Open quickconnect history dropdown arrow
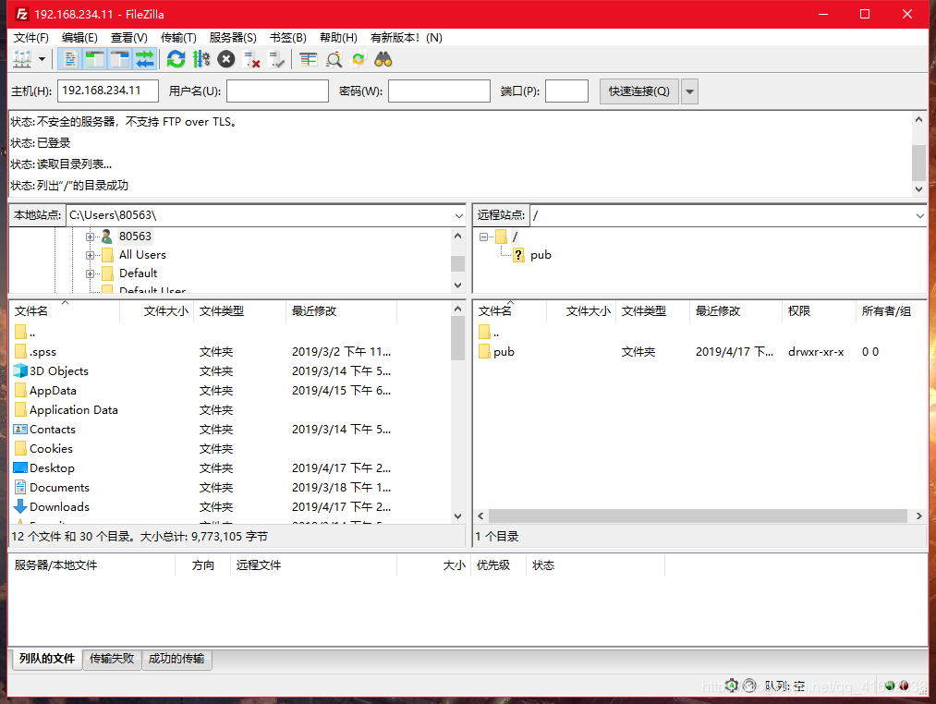 [689, 91]
